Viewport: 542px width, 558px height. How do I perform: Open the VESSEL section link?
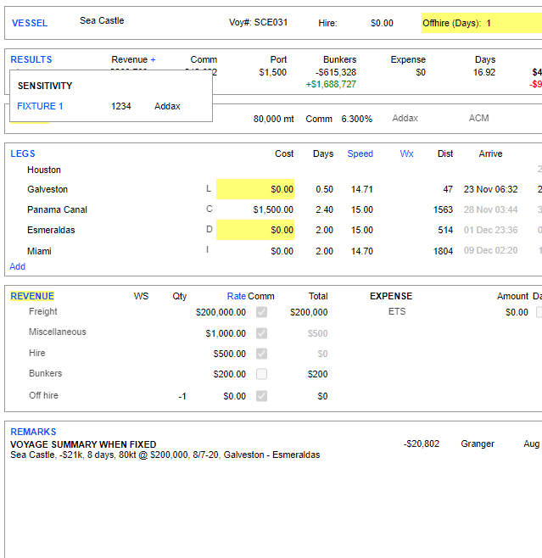click(x=29, y=23)
